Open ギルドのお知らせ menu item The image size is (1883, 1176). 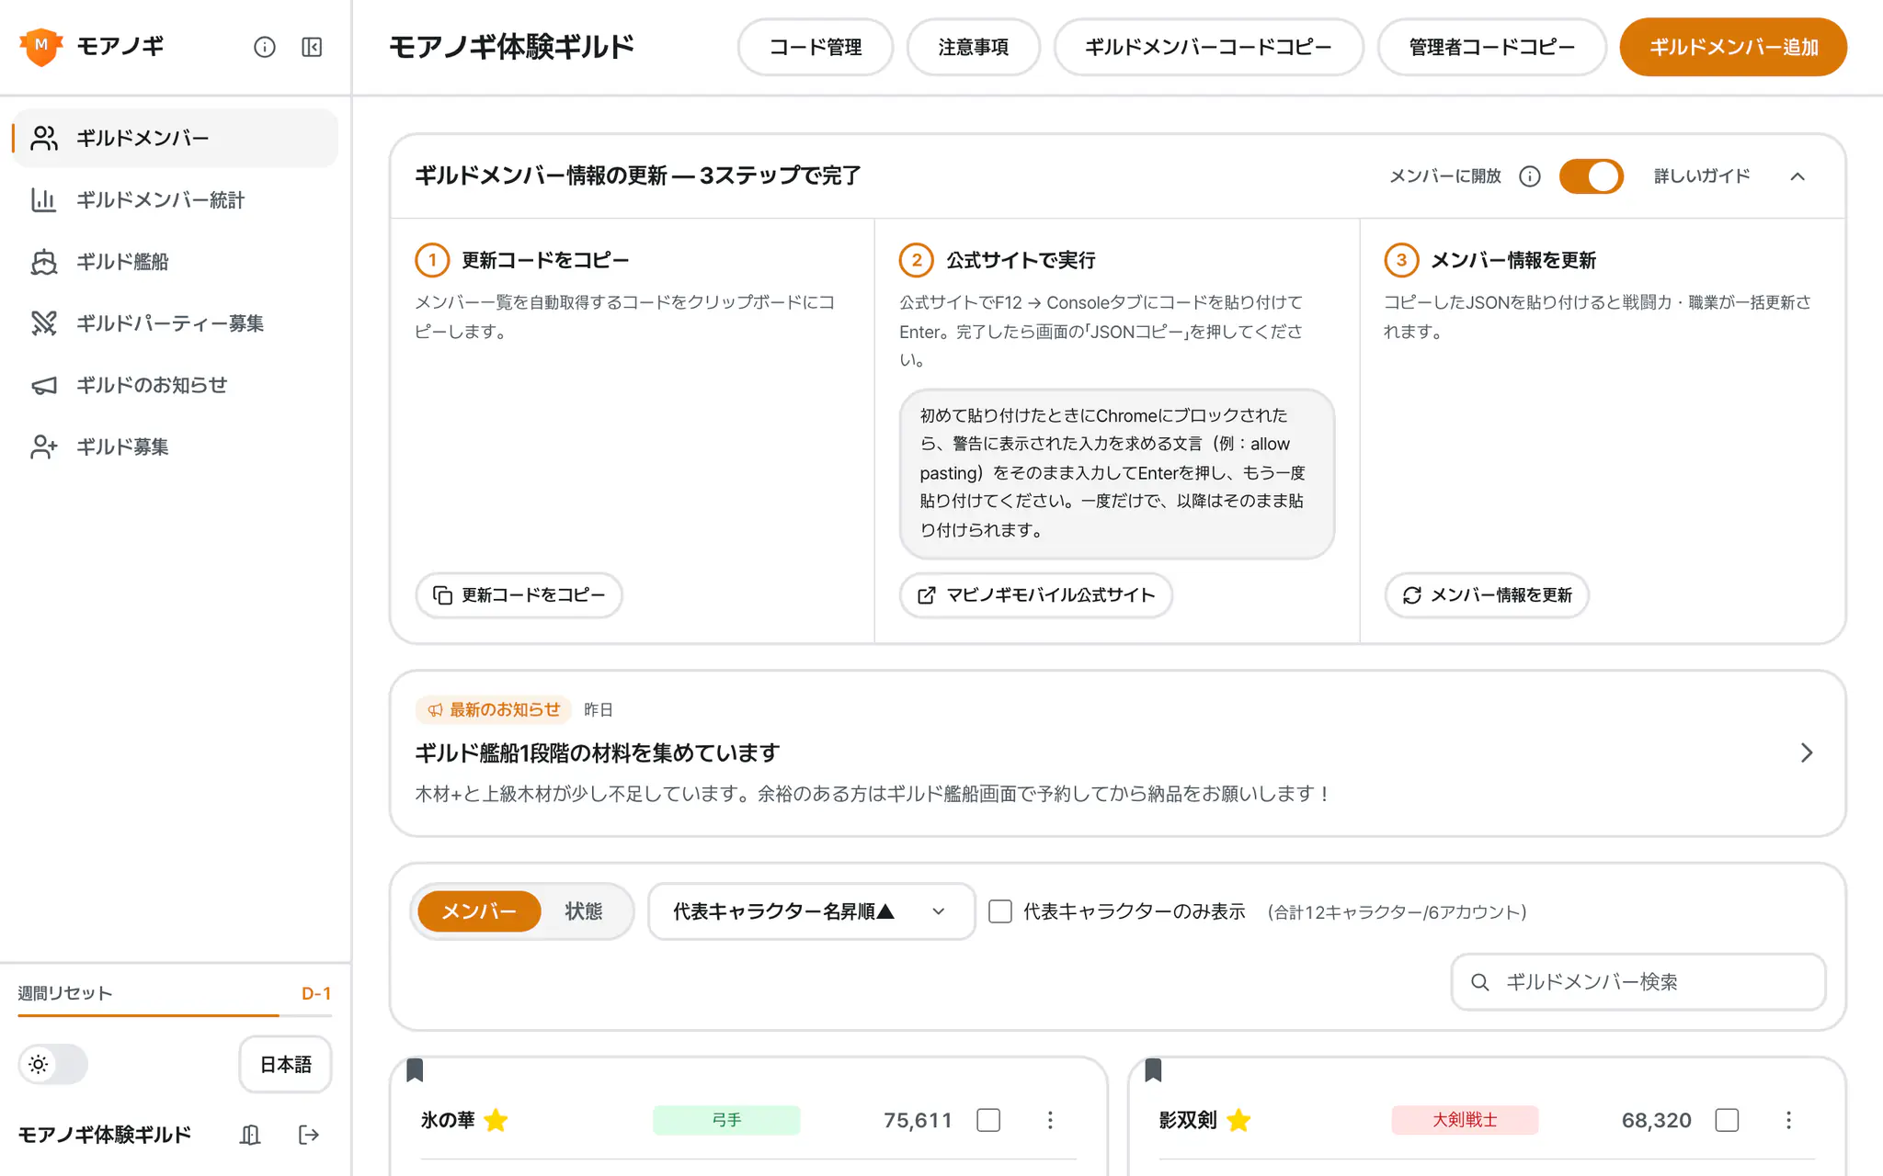click(x=175, y=385)
